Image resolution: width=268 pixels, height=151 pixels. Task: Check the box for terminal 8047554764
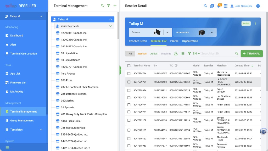(129, 74)
